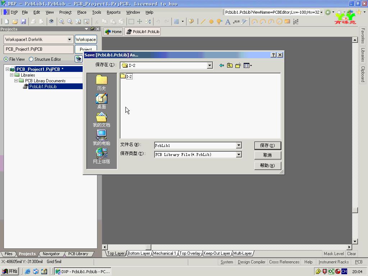368x276 pixels.
Task: Open the address bar dropdown arrow
Action: tap(321, 12)
